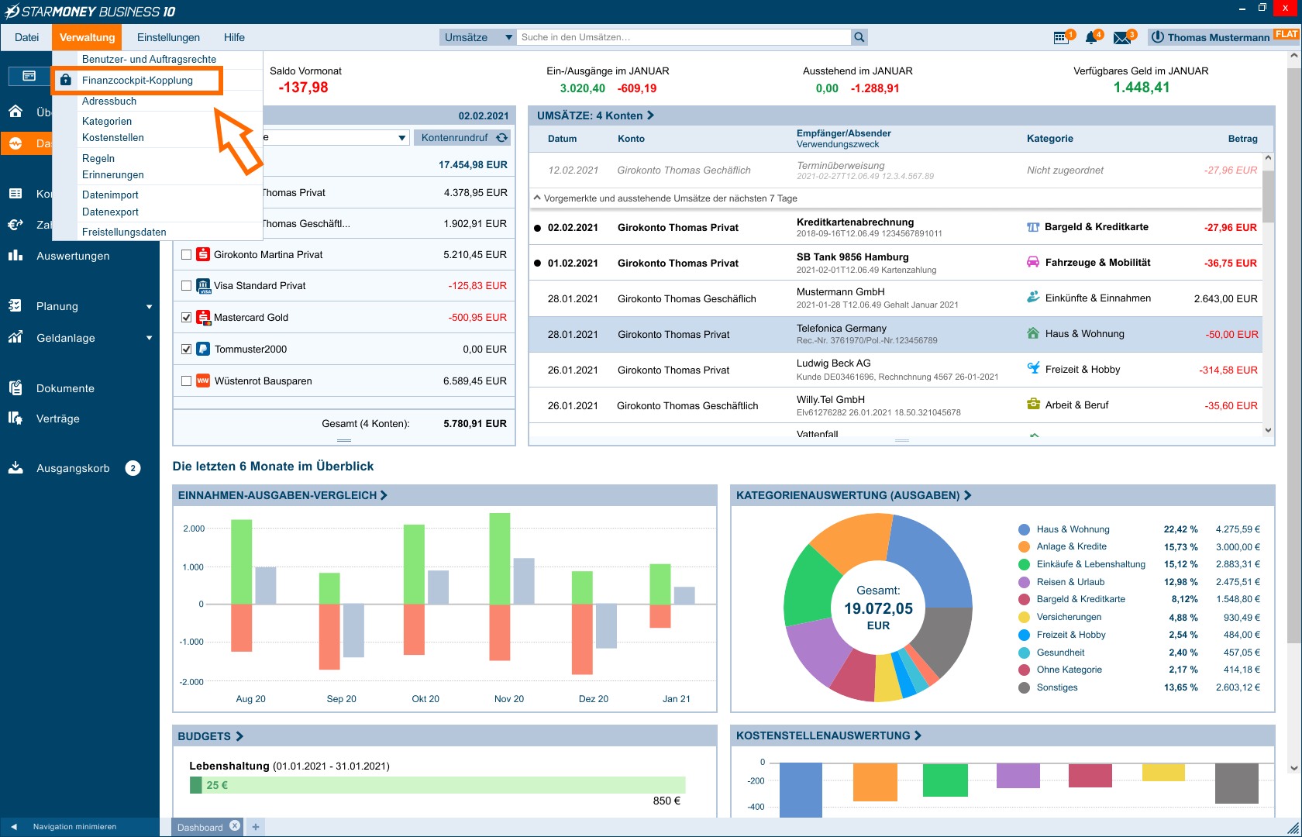Close the Dashboard tab

235,826
